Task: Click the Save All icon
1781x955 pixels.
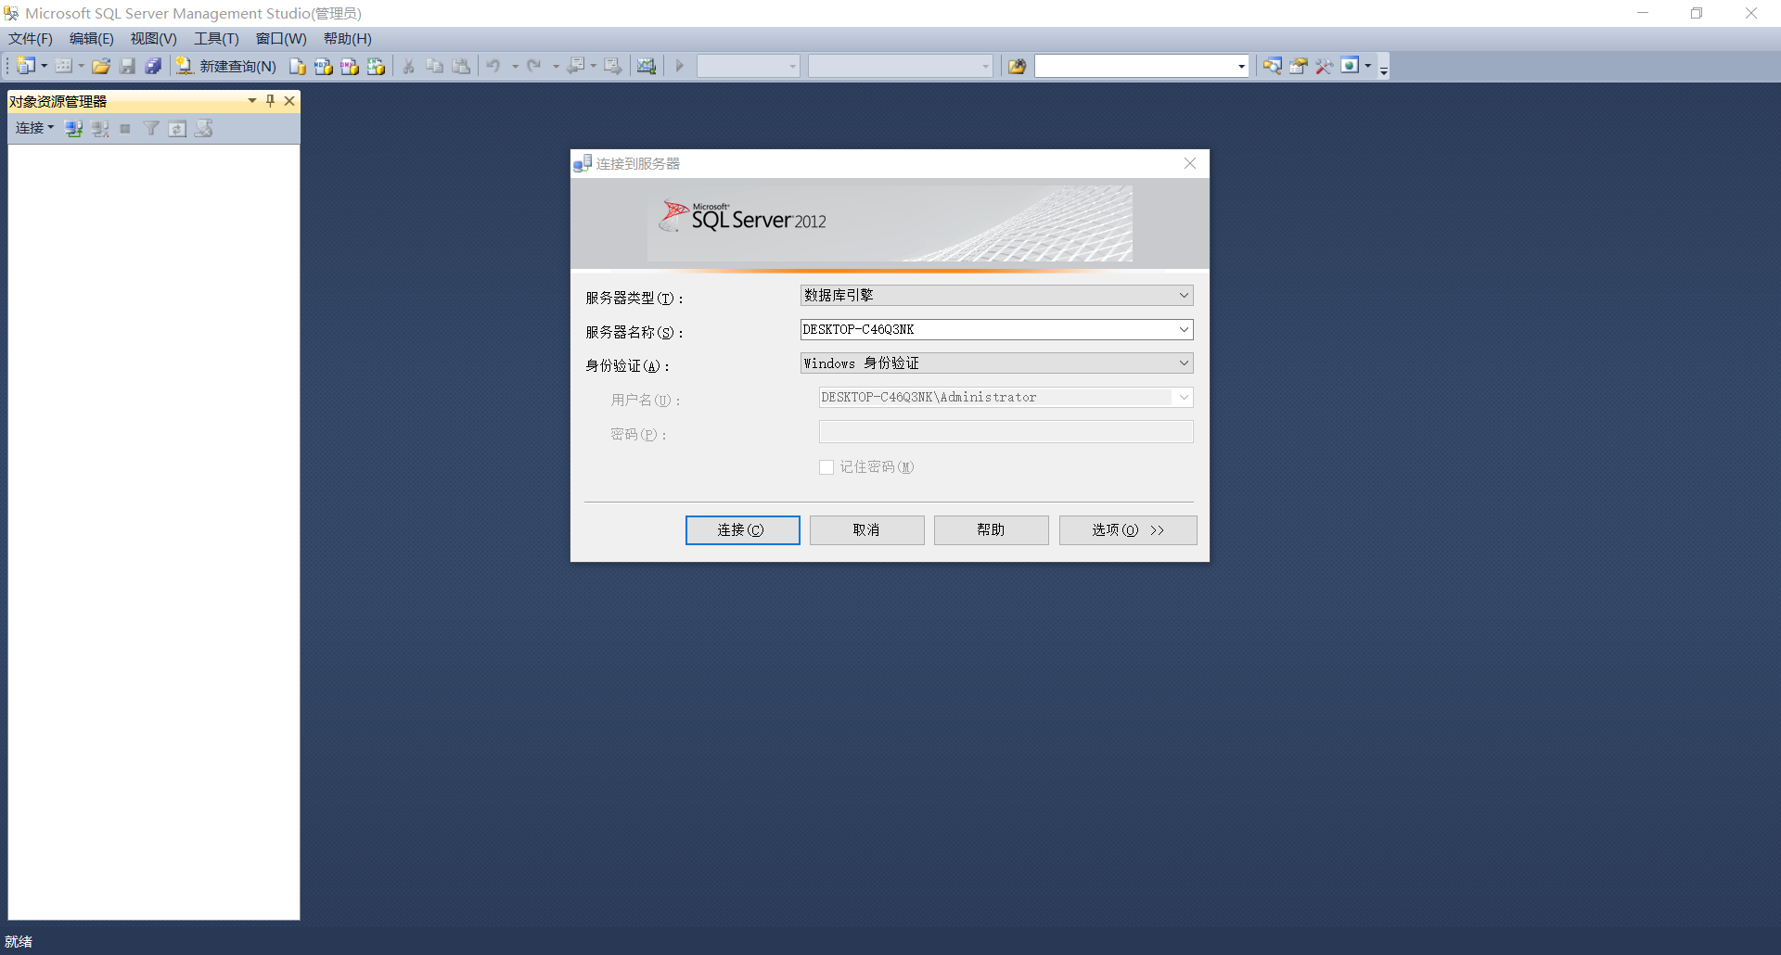Action: (x=153, y=66)
